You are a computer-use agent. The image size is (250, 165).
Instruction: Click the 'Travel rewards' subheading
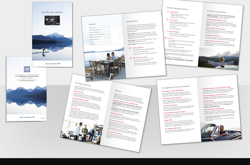(x=174, y=20)
